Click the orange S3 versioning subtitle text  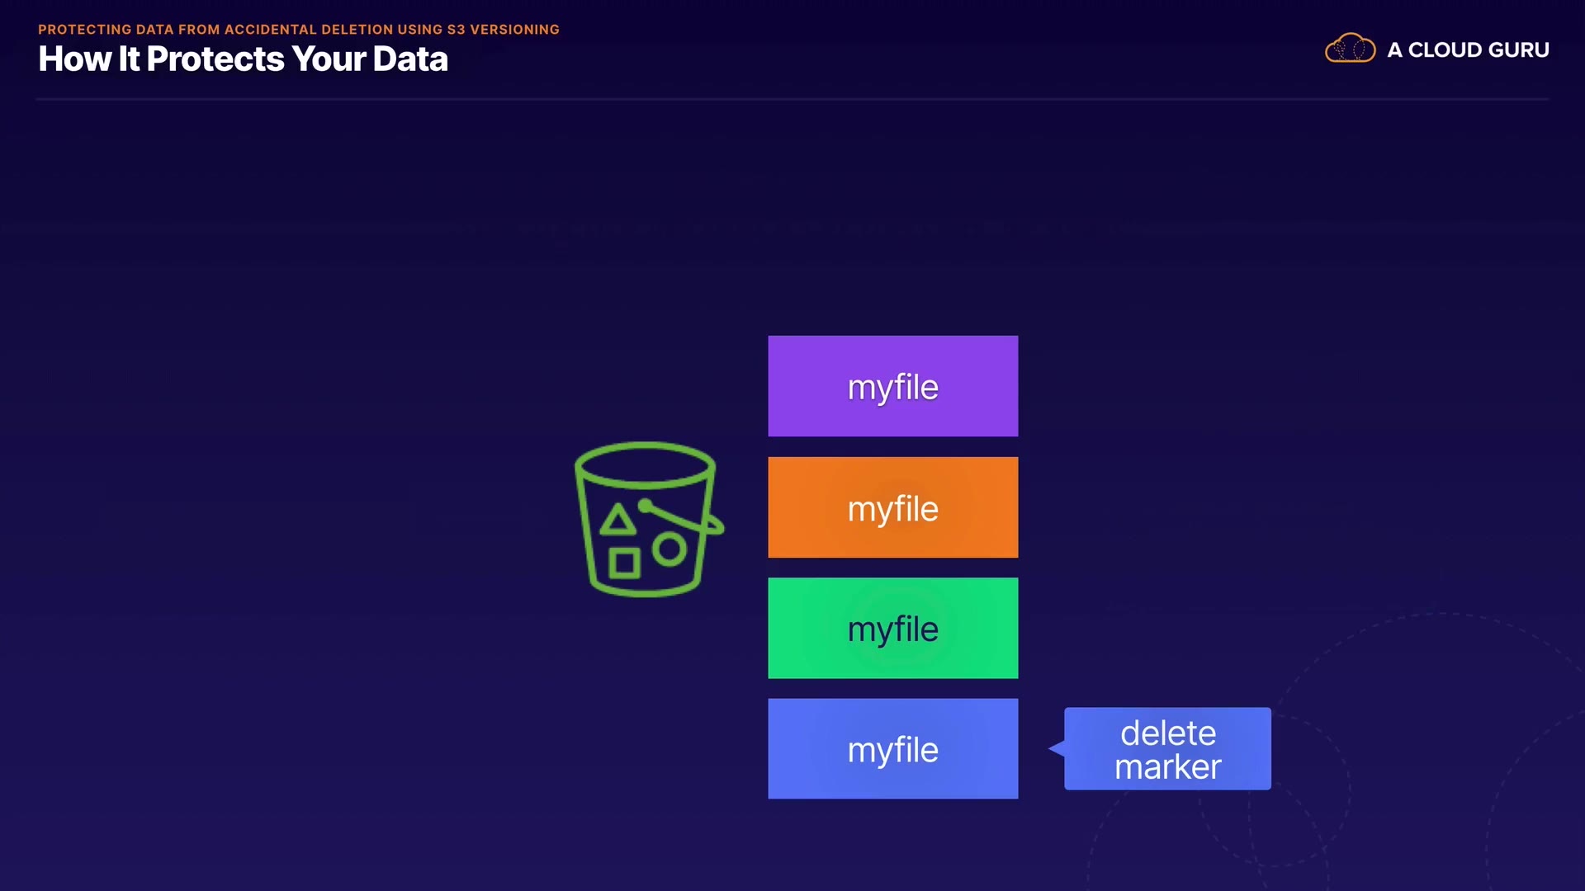[299, 30]
